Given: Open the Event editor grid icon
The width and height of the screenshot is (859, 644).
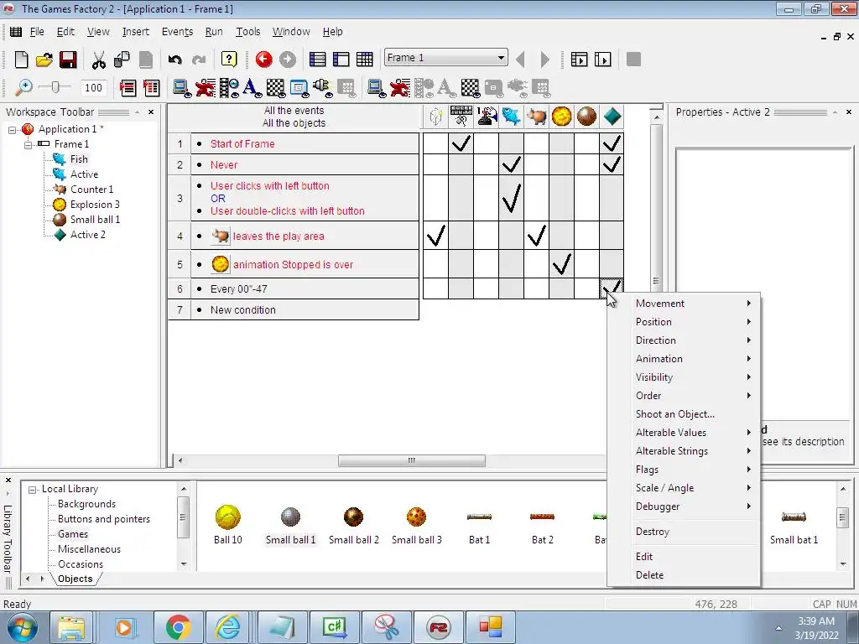Looking at the screenshot, I should (364, 60).
